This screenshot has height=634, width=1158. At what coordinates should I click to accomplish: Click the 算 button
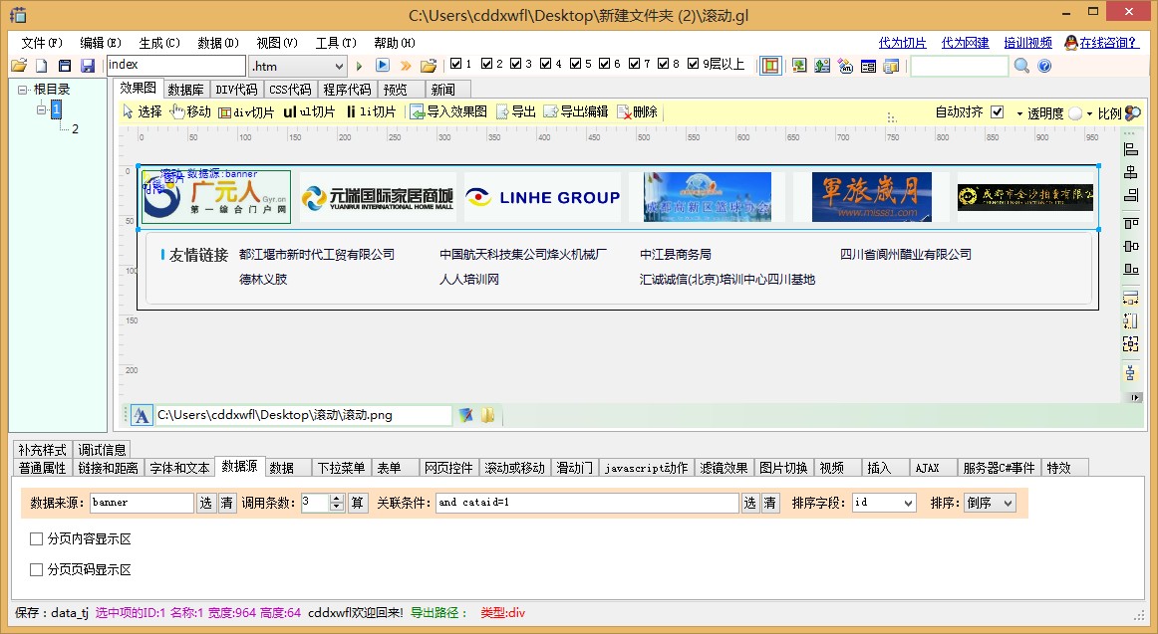click(358, 503)
